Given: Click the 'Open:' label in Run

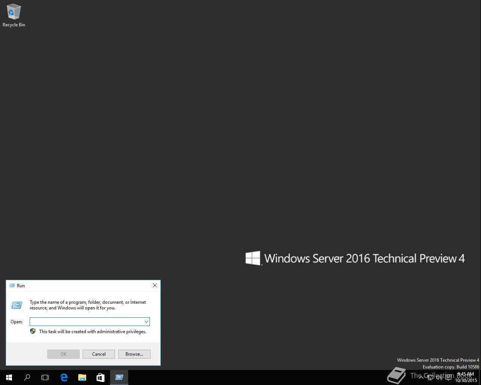Looking at the screenshot, I should (x=17, y=322).
